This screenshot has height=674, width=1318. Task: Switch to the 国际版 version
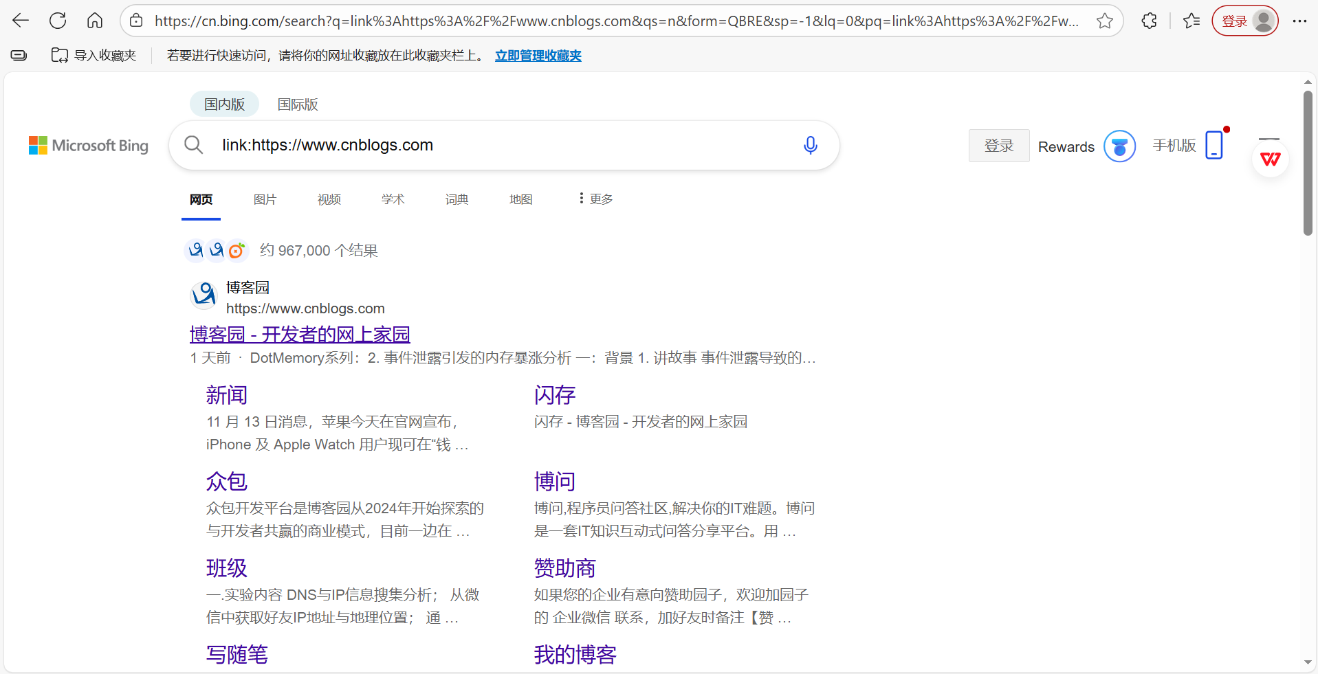[297, 104]
